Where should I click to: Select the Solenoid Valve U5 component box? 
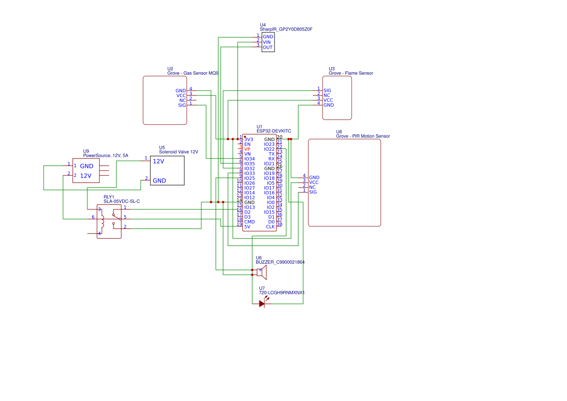(167, 171)
